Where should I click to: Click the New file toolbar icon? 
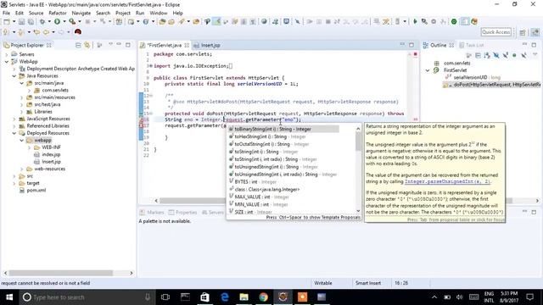point(7,22)
